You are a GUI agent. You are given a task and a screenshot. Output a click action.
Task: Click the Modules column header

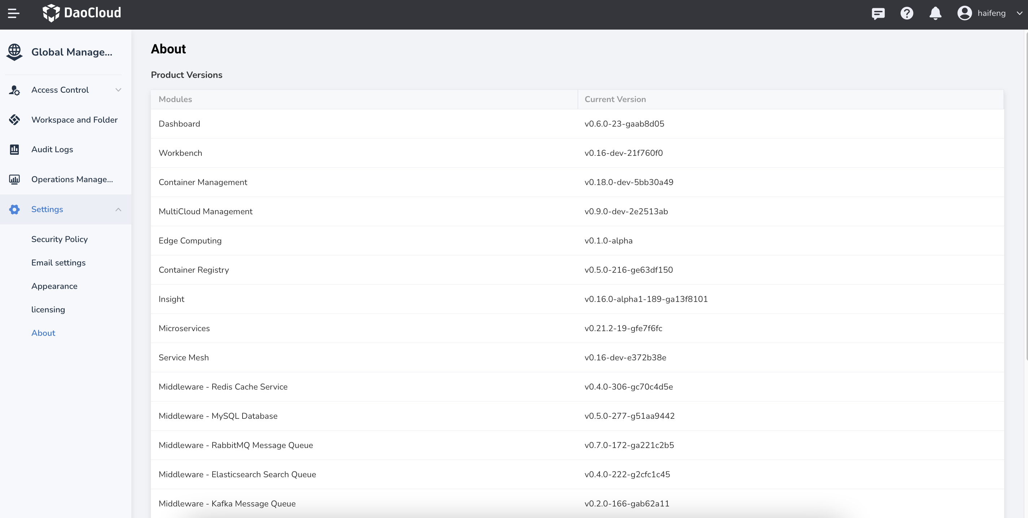point(175,99)
